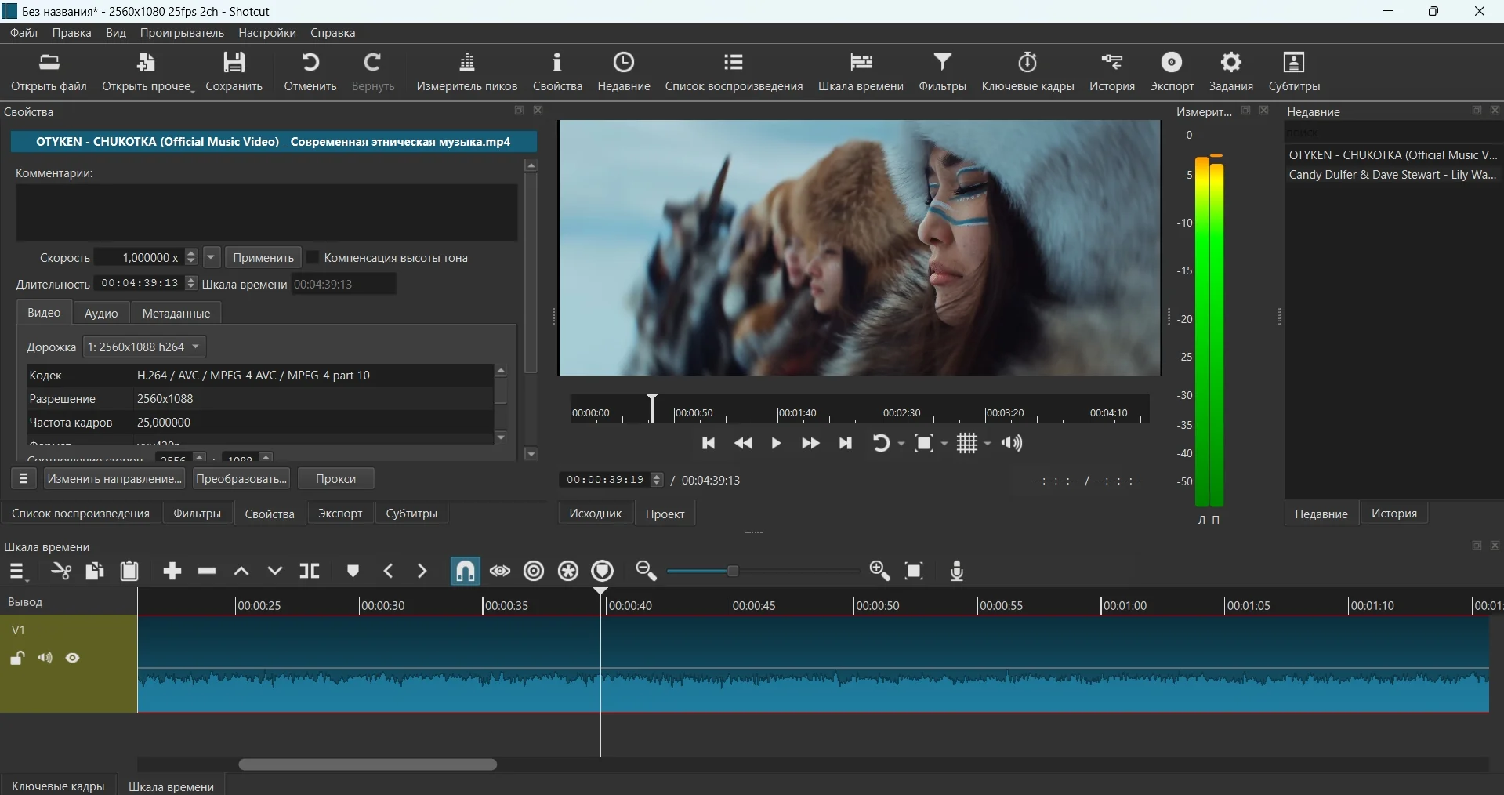Viewport: 1504px width, 795px height.
Task: Hide V1 track eye icon
Action: (x=73, y=659)
